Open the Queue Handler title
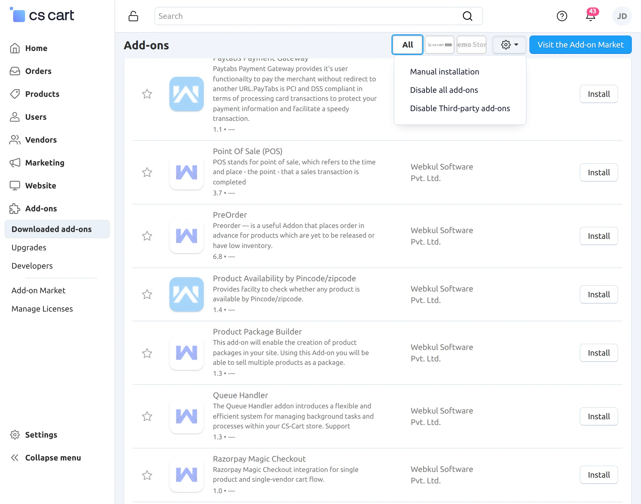This screenshot has width=641, height=504. [240, 395]
